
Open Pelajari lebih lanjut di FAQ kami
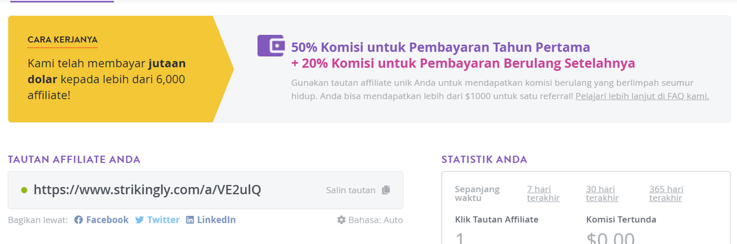[x=642, y=96]
